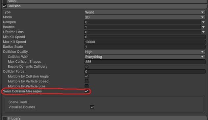Image resolution: width=208 pixels, height=120 pixels.
Task: Click the Dampen label
Action: [x=10, y=22]
